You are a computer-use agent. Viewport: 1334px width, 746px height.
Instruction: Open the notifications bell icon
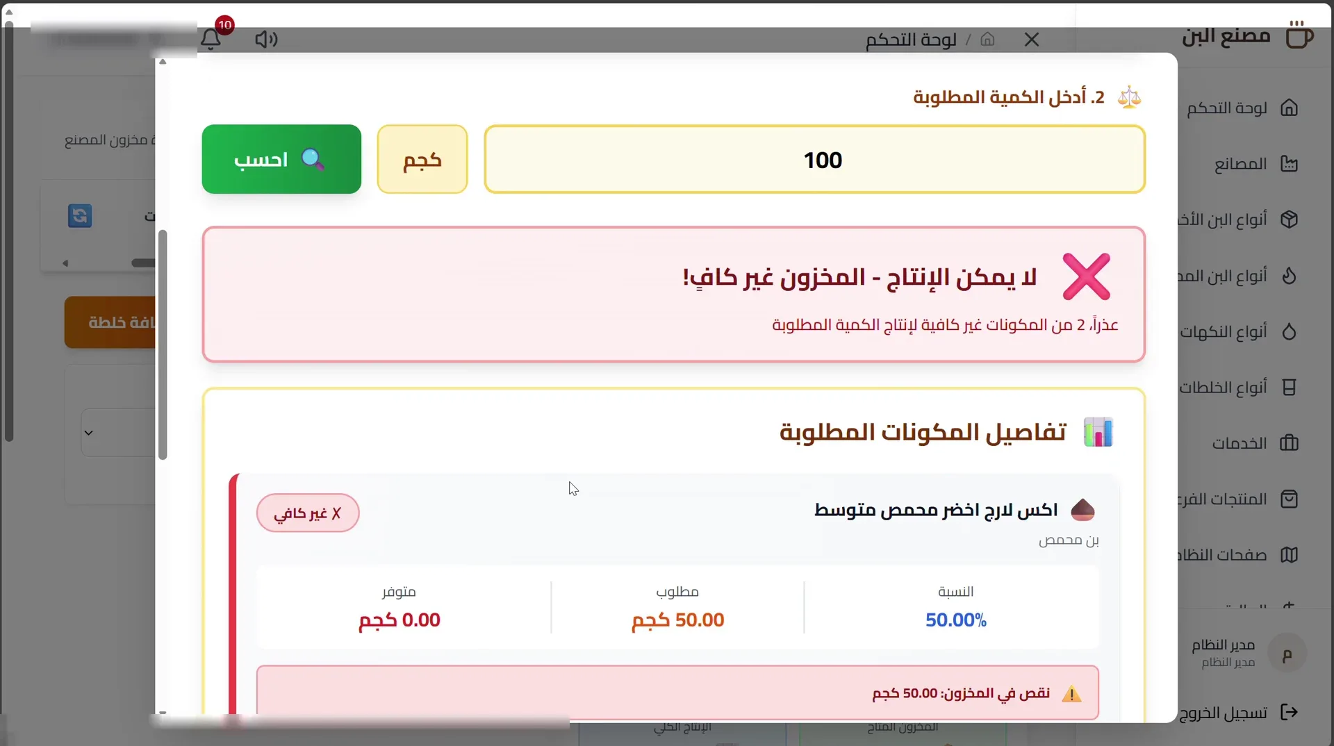[211, 39]
